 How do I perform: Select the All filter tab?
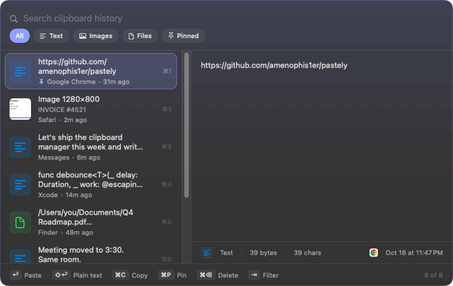click(20, 36)
